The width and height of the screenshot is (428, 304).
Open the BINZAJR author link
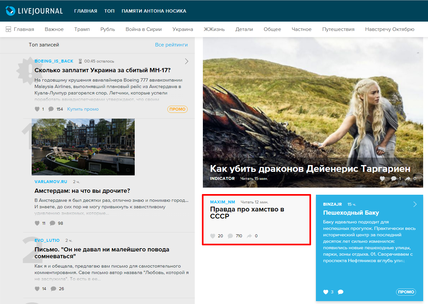coord(332,204)
